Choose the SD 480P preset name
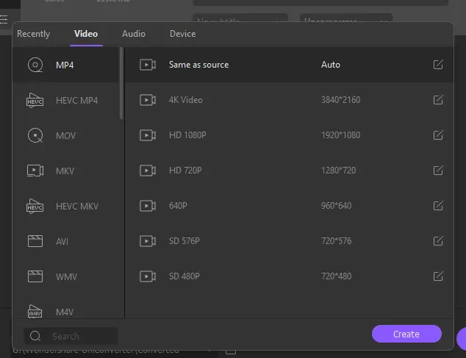The height and width of the screenshot is (358, 466). (184, 276)
